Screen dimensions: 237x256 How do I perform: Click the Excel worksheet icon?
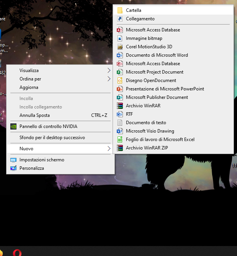pyautogui.click(x=119, y=139)
